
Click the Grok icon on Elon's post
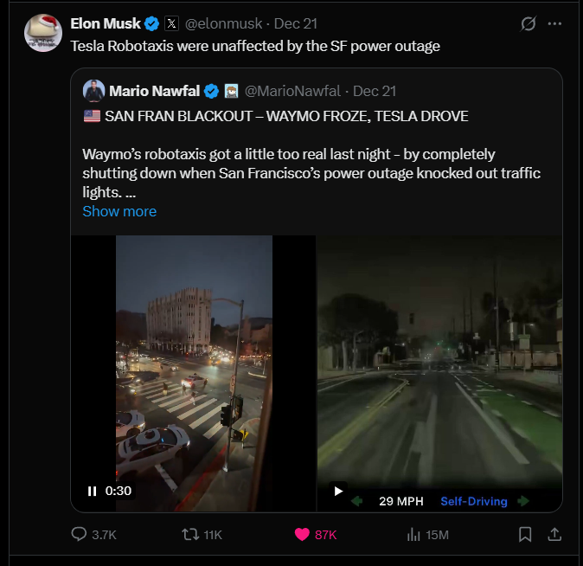[x=529, y=24]
